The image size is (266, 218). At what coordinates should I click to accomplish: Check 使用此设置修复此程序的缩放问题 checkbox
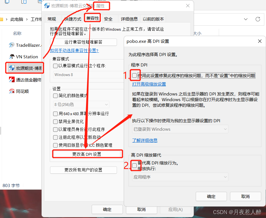click(x=134, y=75)
